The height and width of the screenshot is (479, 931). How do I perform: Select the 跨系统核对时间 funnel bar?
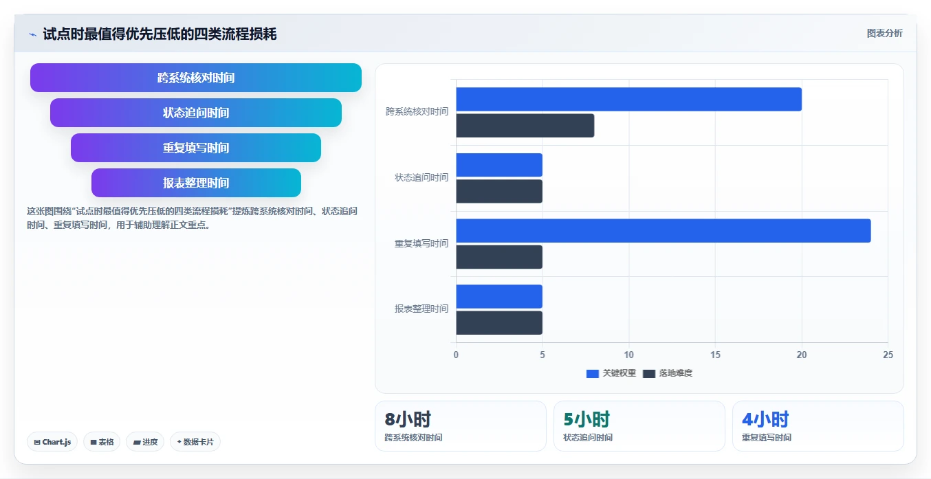click(x=196, y=78)
